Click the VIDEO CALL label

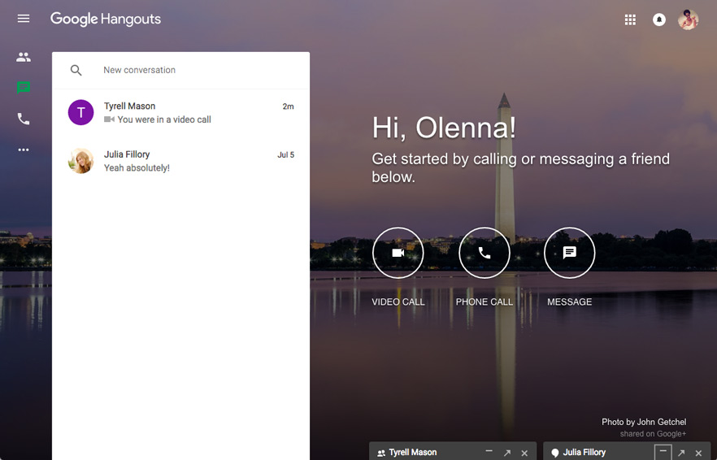click(x=398, y=302)
